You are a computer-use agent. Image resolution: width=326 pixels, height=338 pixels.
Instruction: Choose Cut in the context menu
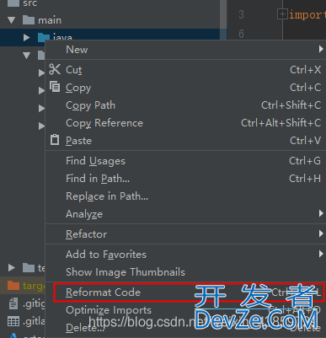pos(185,70)
